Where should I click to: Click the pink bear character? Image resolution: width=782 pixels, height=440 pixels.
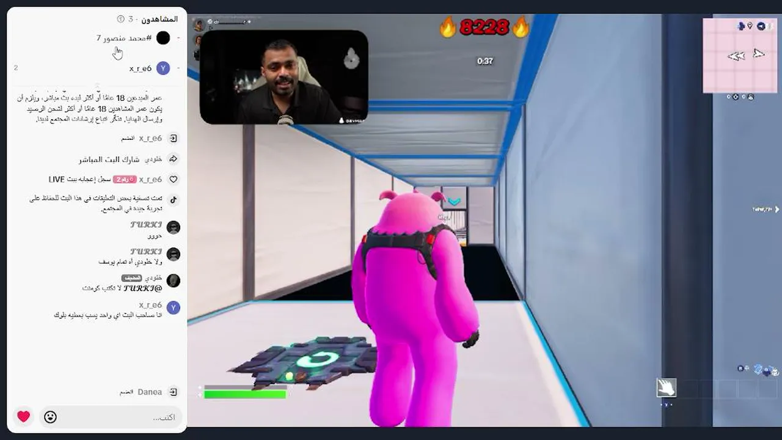[x=415, y=309]
